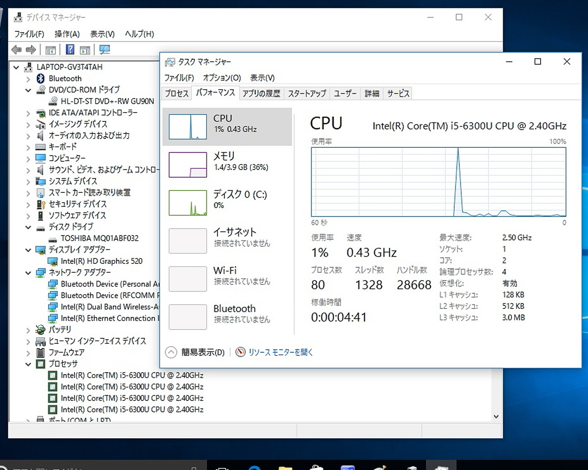This screenshot has height=470, width=588.
Task: Open ヘルプ(H) menu in Device Manager
Action: tap(139, 34)
